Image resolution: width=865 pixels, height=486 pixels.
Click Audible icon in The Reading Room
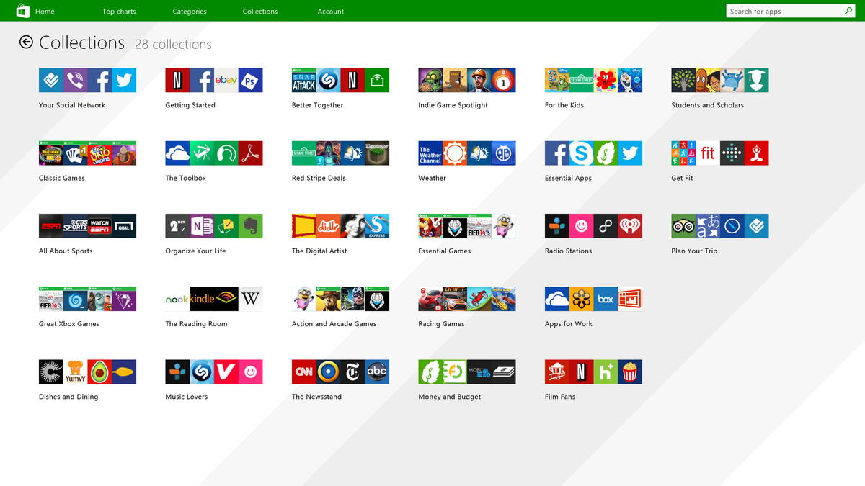[x=226, y=299]
